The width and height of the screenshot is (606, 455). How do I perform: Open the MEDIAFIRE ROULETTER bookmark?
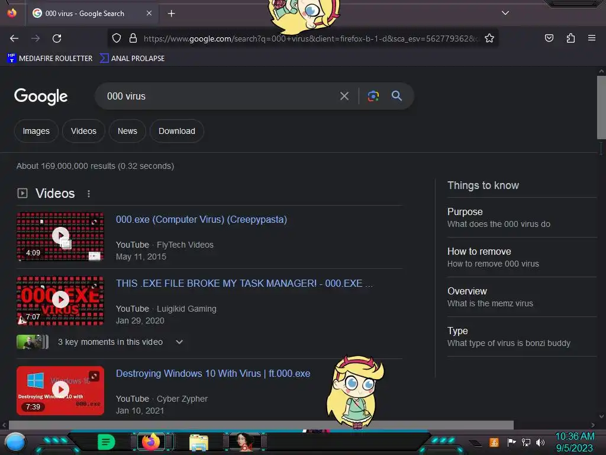coord(50,59)
